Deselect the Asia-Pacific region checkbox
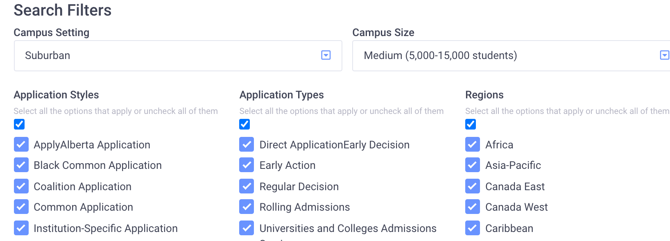The width and height of the screenshot is (670, 241). (x=473, y=165)
